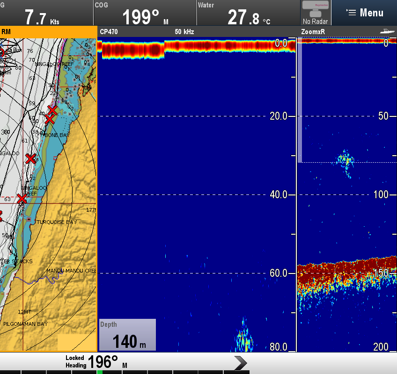Click the Turquoise Bay label on chart
The image size is (397, 374).
click(x=57, y=222)
